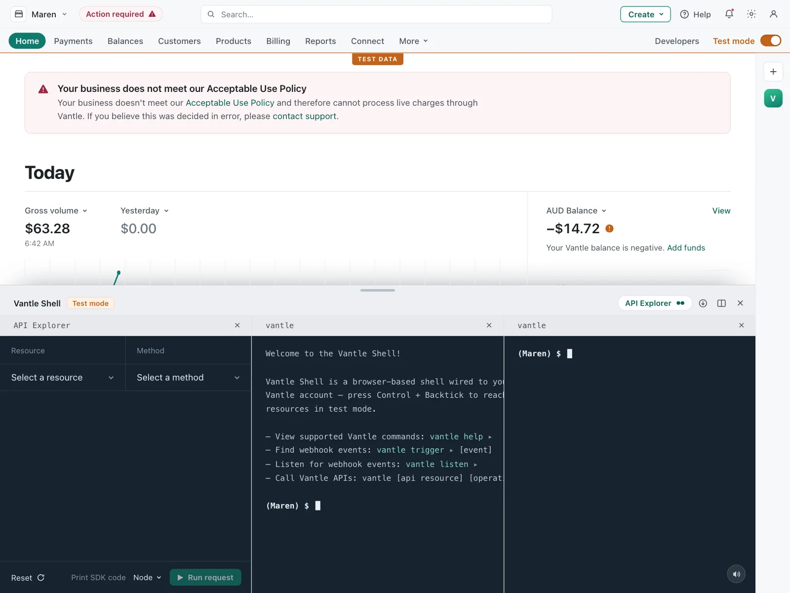Click the vantle listen command link
Image resolution: width=790 pixels, height=593 pixels.
(x=437, y=464)
